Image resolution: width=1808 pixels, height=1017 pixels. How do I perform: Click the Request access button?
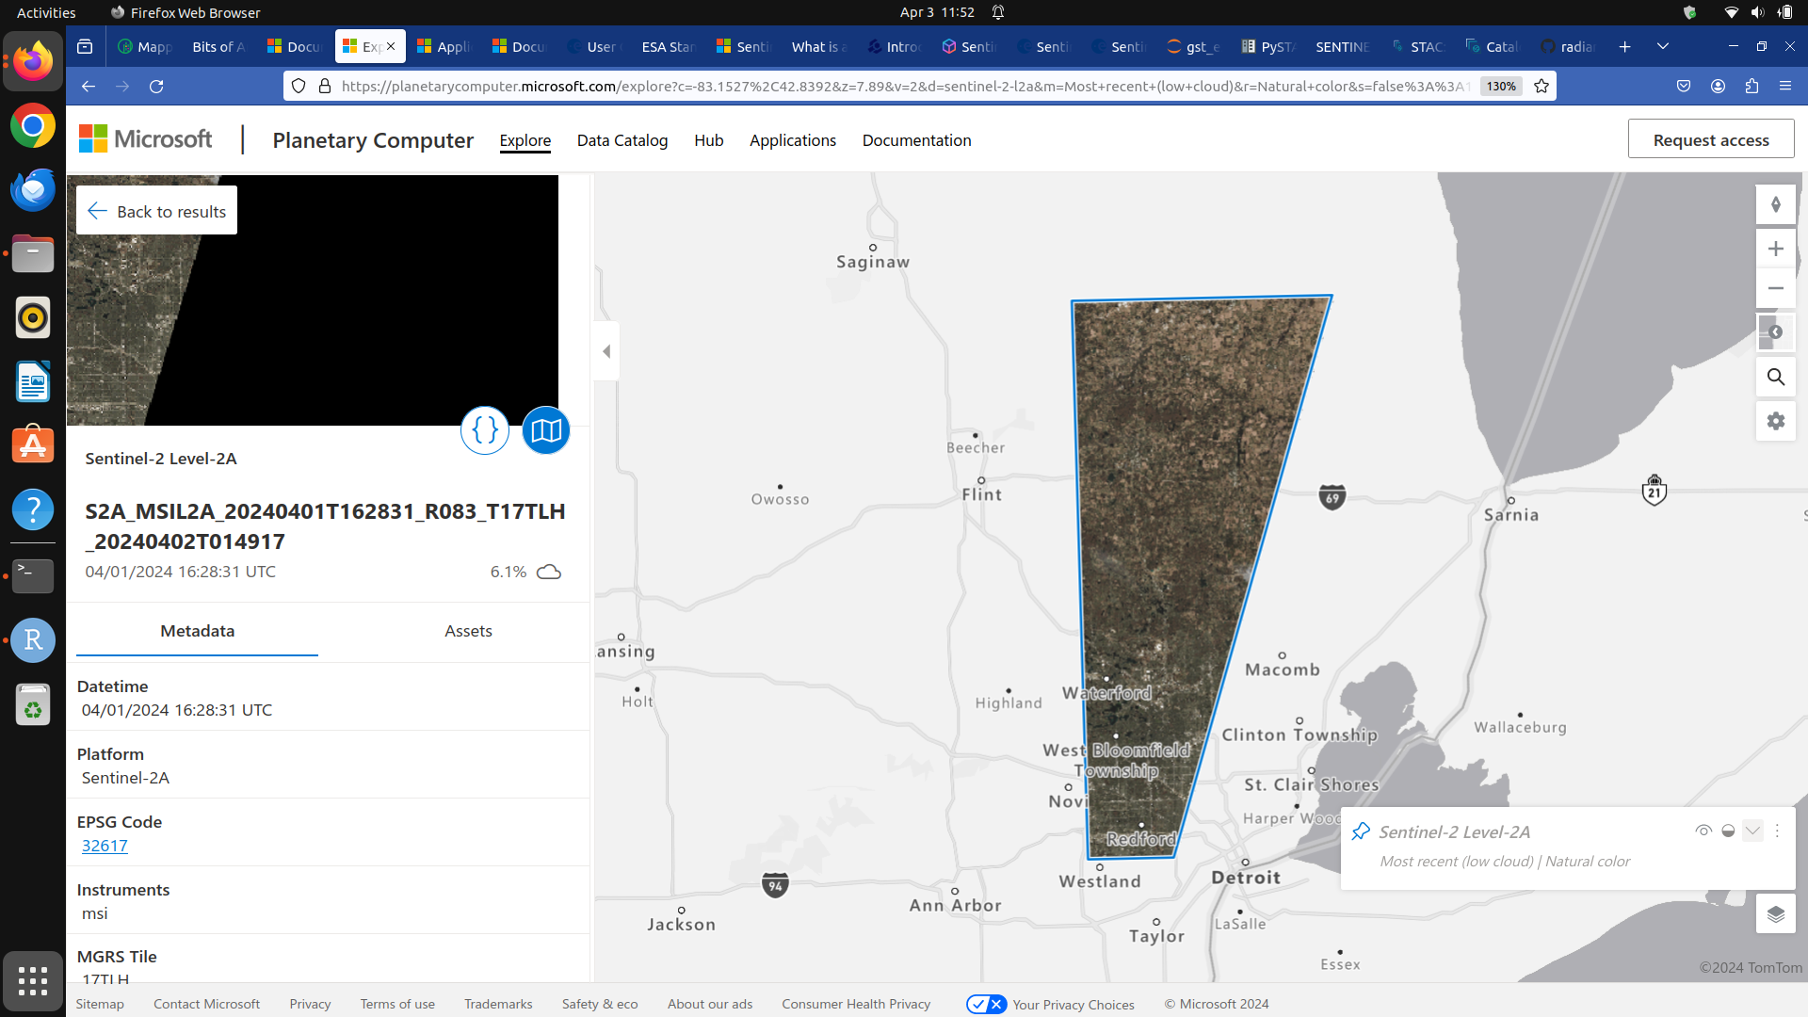pyautogui.click(x=1711, y=138)
